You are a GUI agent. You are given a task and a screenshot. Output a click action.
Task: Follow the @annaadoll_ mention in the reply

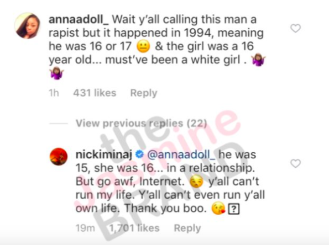181,155
